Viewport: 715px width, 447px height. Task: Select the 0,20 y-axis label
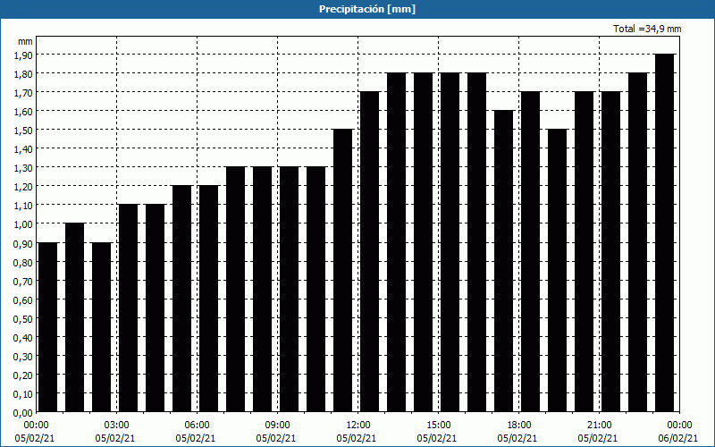coord(23,375)
